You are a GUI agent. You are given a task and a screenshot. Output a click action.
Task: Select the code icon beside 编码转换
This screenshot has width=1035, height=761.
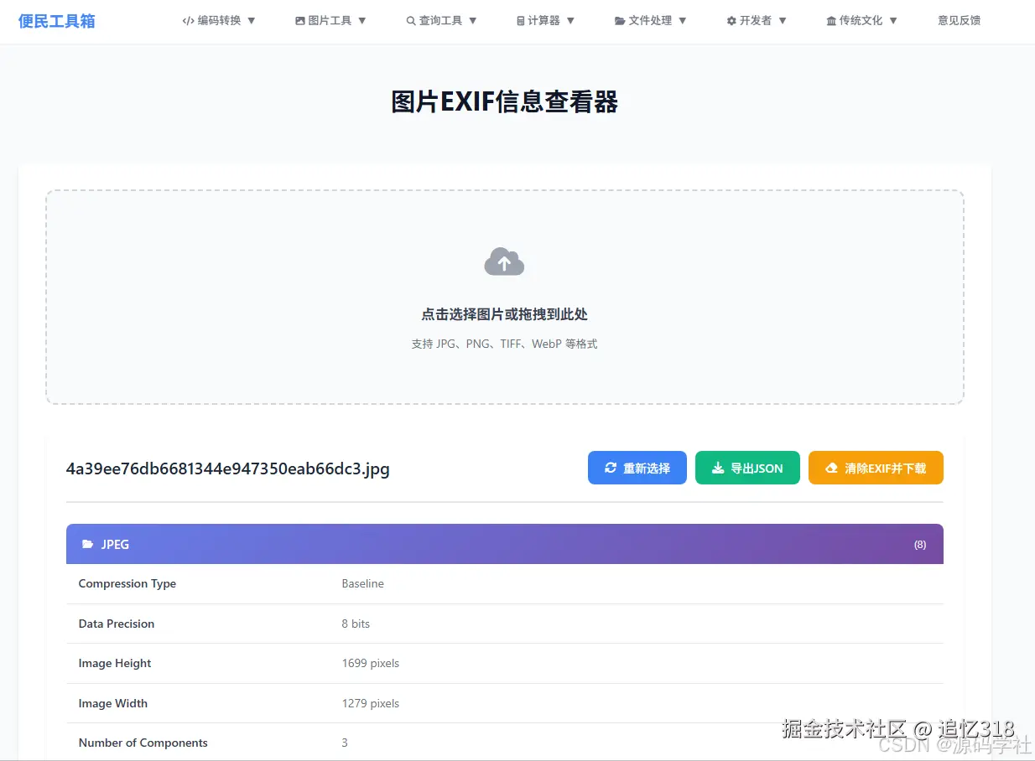189,20
